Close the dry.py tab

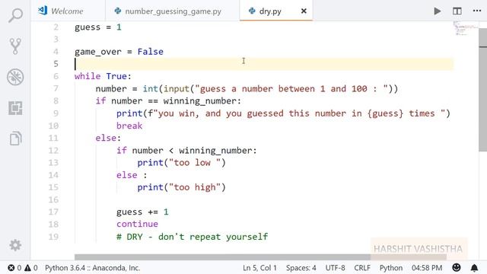tap(304, 11)
